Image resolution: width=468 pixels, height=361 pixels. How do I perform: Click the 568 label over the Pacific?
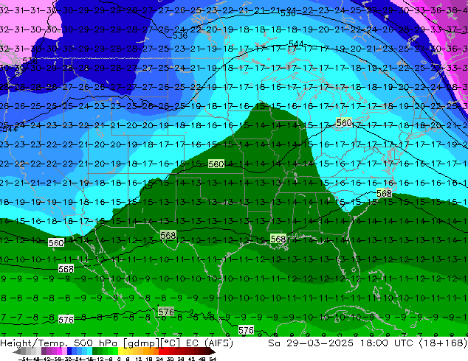click(x=66, y=269)
